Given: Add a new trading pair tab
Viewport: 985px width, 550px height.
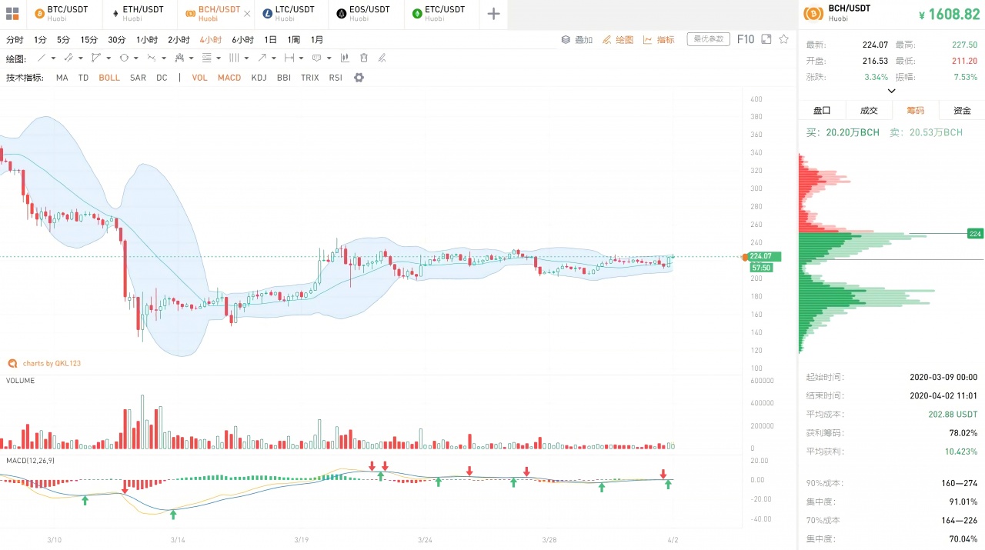Looking at the screenshot, I should (x=494, y=14).
